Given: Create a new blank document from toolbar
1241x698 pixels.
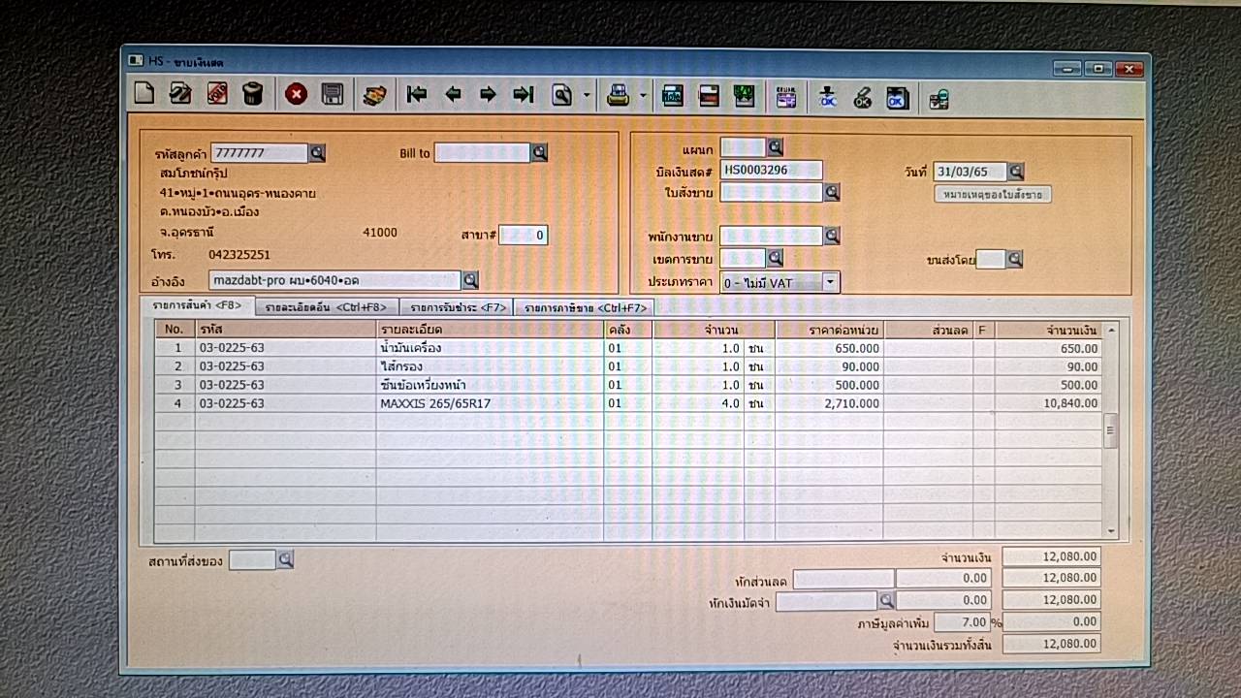Looking at the screenshot, I should coord(143,94).
